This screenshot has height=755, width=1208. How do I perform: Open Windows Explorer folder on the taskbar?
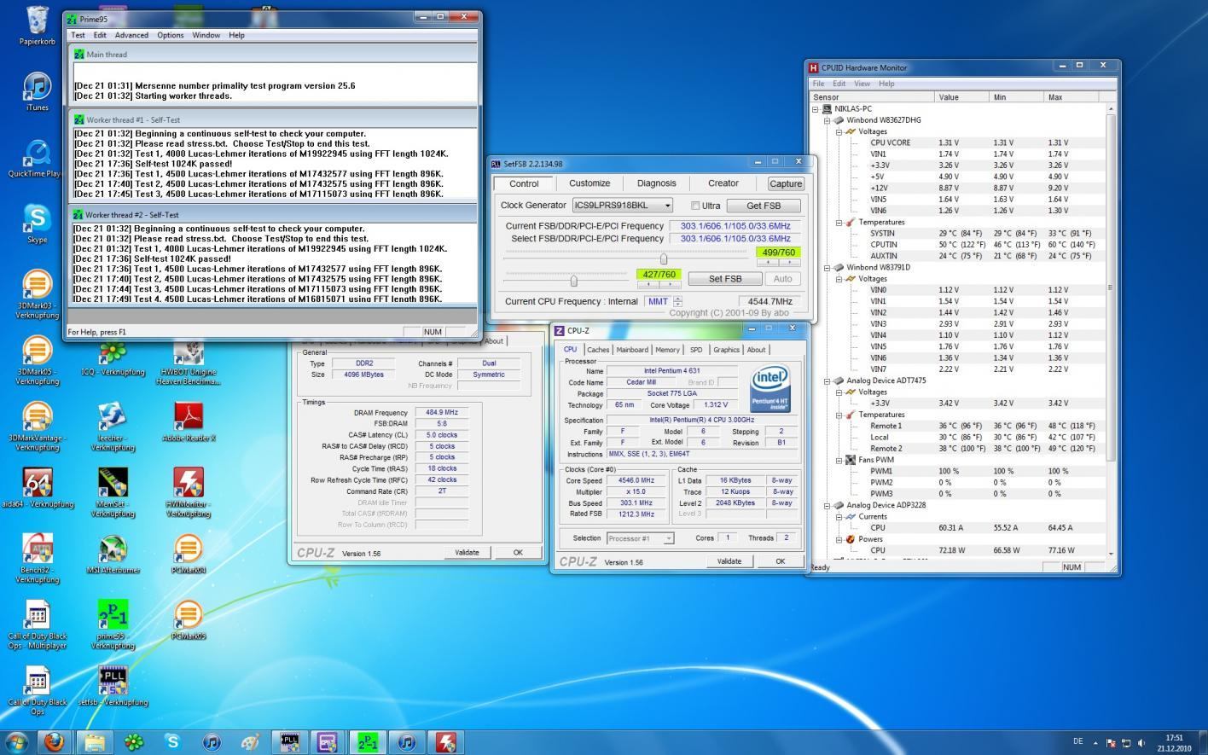(94, 742)
